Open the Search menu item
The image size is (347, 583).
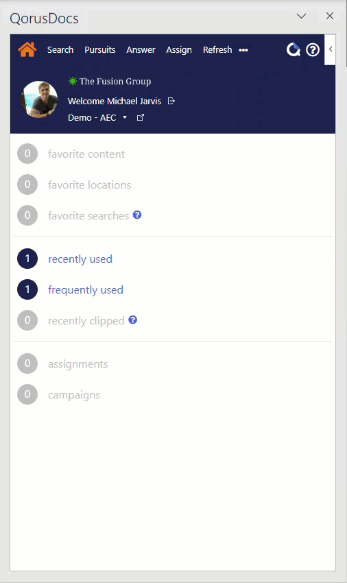(x=60, y=50)
